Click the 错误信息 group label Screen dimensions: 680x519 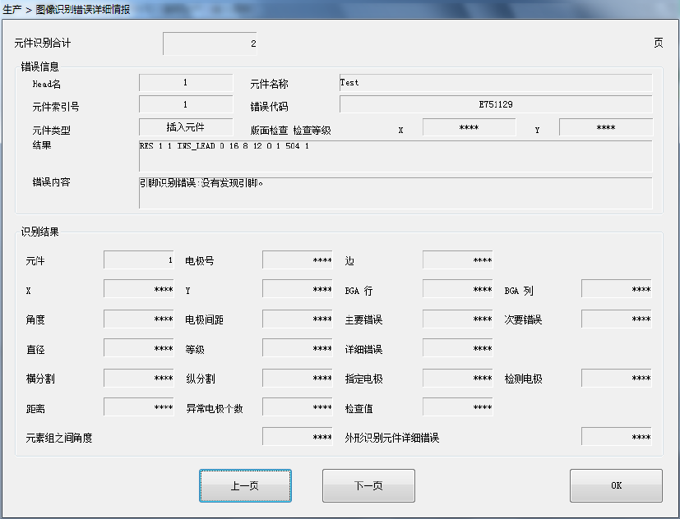[40, 67]
